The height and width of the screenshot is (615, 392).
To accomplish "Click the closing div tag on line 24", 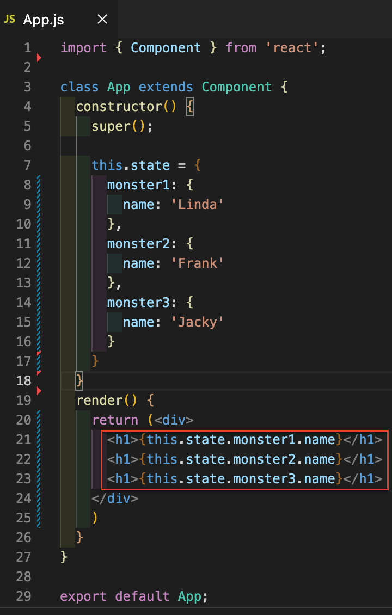I will coord(115,499).
